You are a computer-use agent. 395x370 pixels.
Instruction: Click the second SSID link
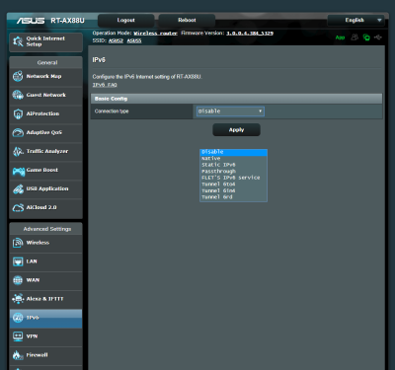point(134,40)
